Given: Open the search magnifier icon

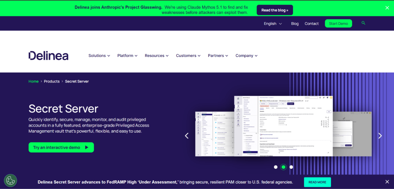Looking at the screenshot, I should click(363, 23).
